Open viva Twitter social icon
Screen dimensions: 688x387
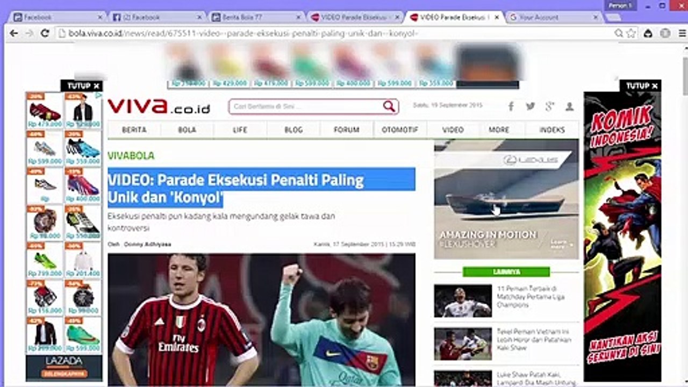click(531, 106)
